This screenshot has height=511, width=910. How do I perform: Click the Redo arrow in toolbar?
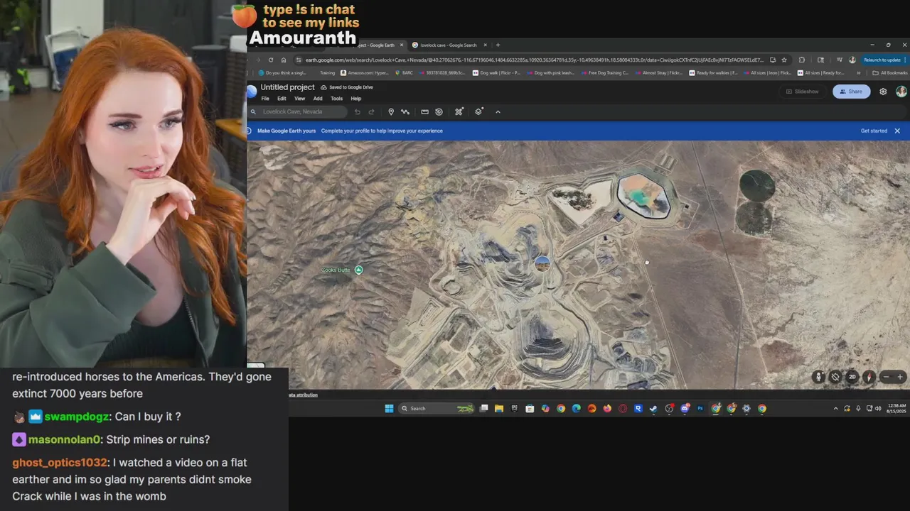371,111
